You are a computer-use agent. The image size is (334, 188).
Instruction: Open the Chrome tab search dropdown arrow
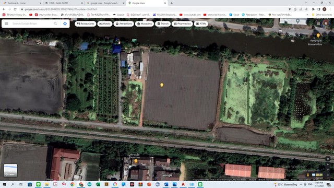306,3
